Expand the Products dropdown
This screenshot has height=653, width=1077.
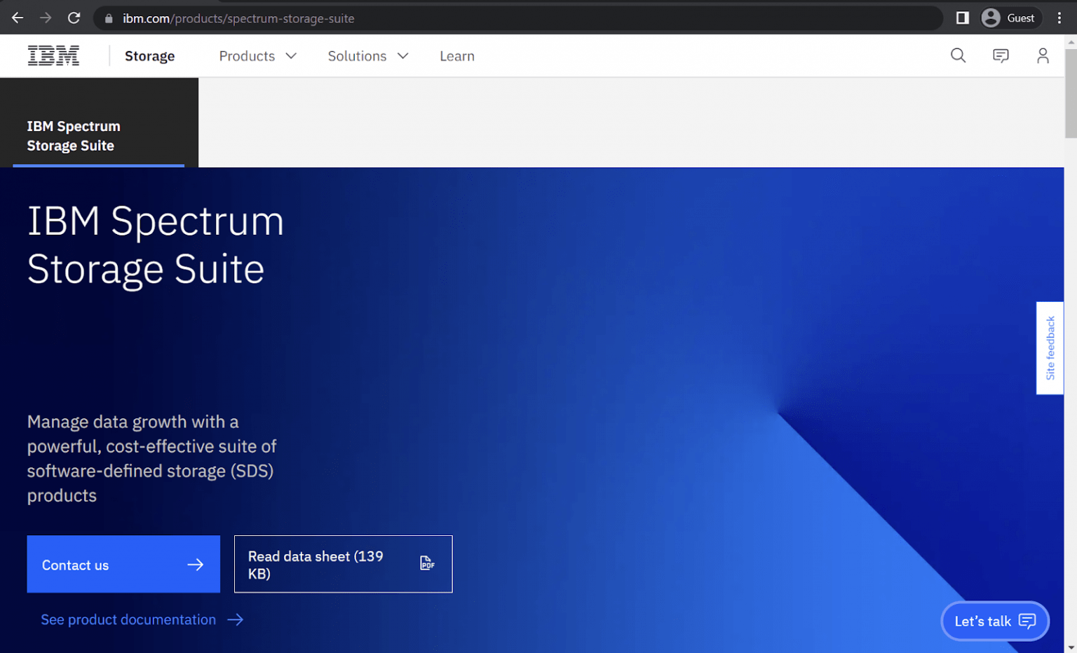pos(257,56)
